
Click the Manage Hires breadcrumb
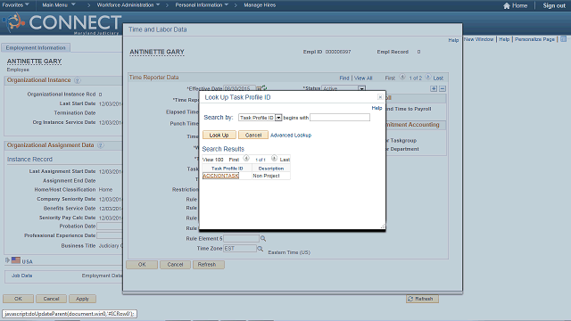tap(260, 5)
